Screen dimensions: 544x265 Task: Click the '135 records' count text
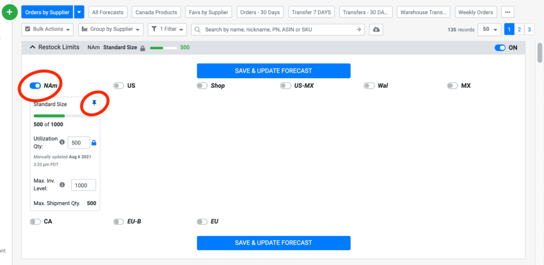click(x=461, y=30)
